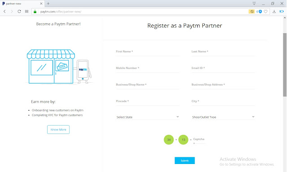Click the Business/Shop Address field

tap(223, 85)
